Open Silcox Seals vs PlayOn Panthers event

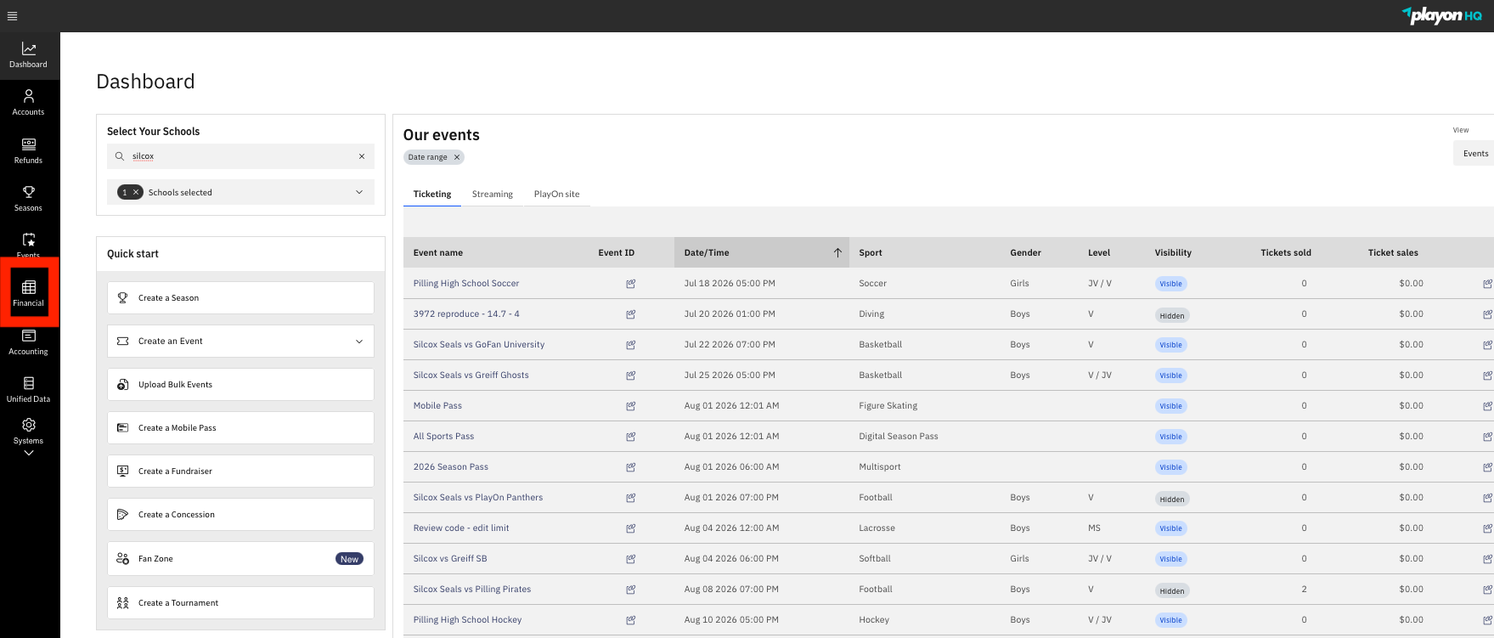(x=478, y=498)
